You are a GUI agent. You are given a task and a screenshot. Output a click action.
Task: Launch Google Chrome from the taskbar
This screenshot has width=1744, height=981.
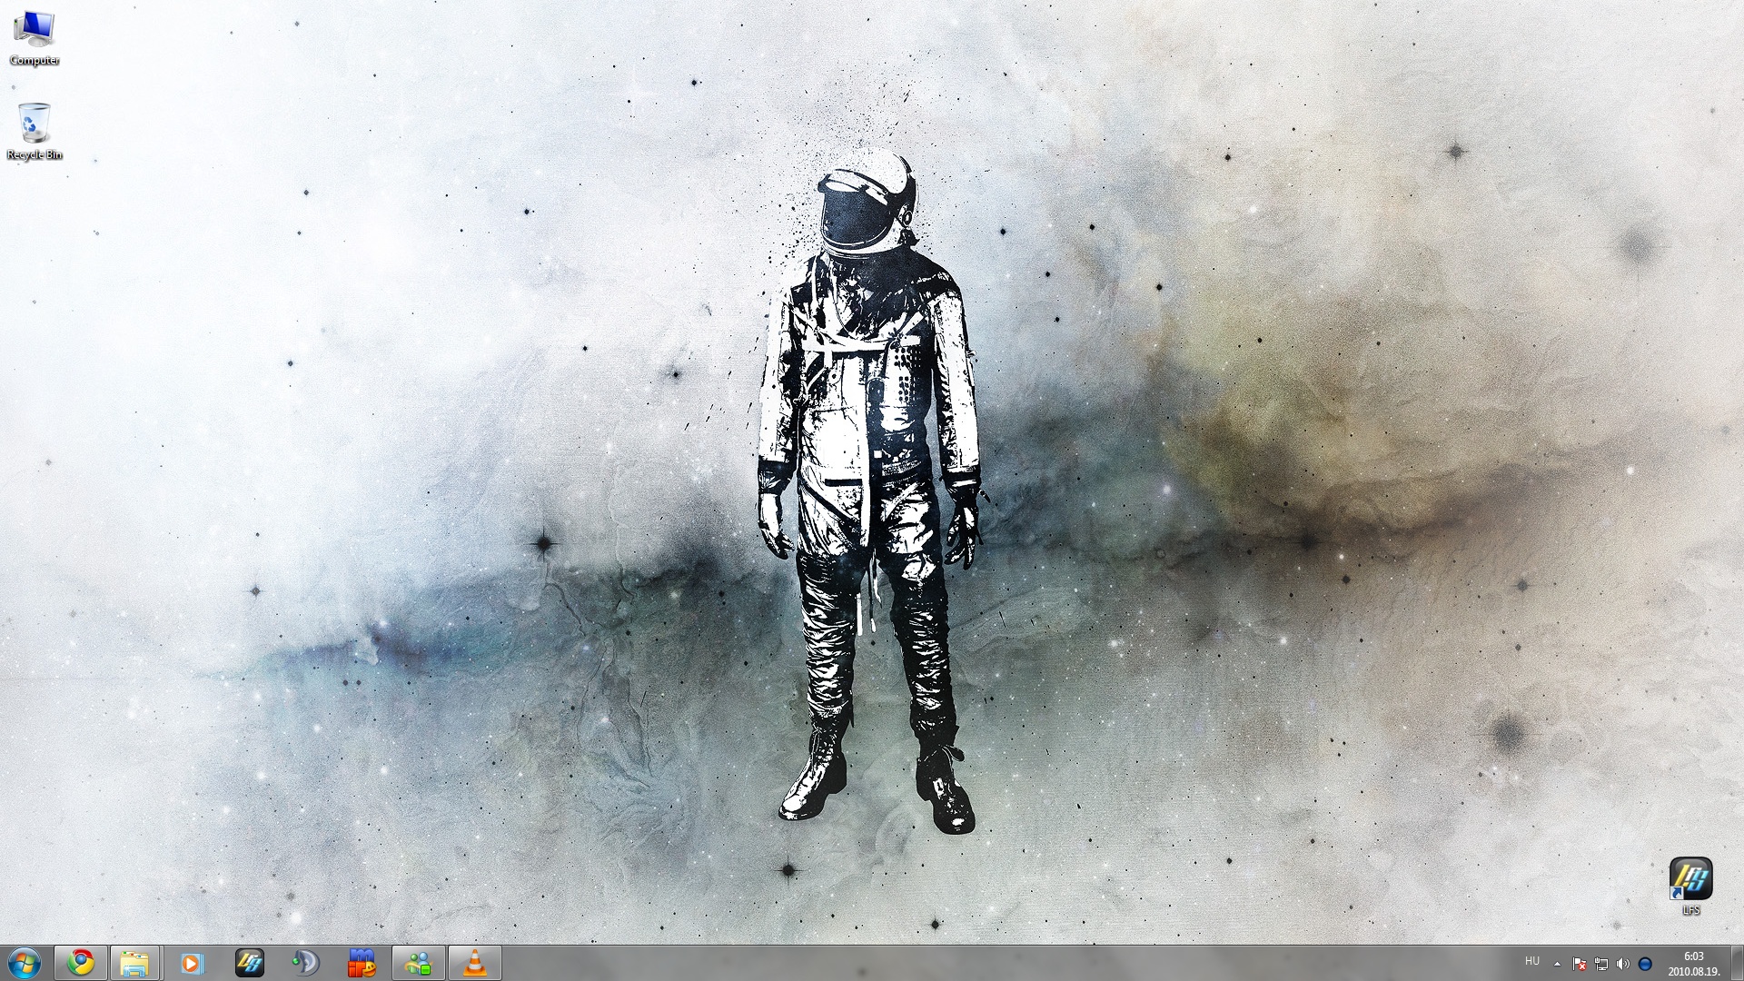coord(81,962)
